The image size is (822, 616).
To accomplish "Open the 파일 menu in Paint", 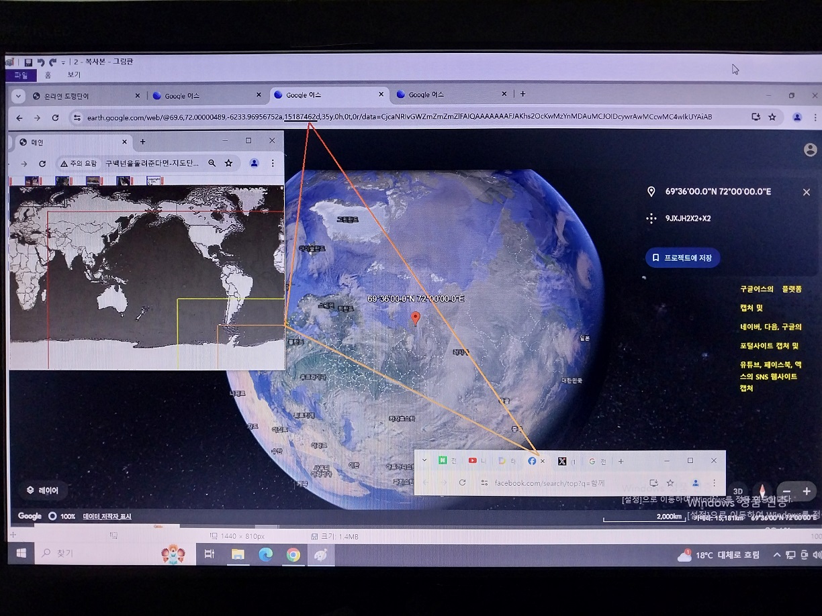I will (21, 75).
